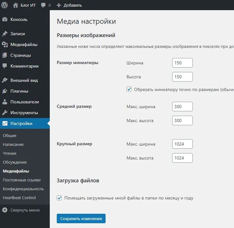Click the Блог ИТ site link
Screen dimensions: 234x228
click(28, 5)
